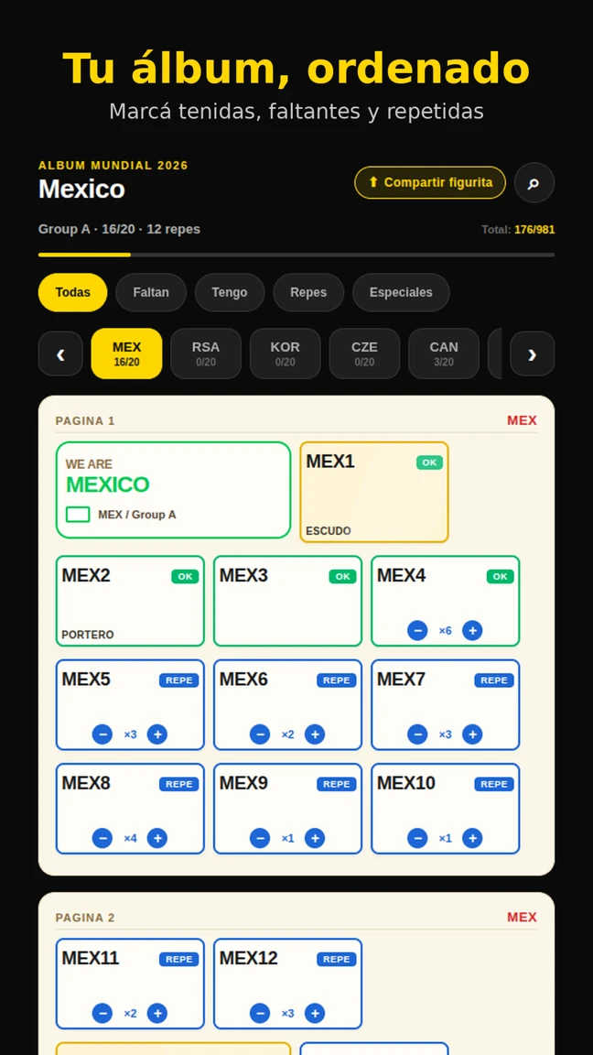Screen dimensions: 593x1055
Task: Decrease MEX12 repeats with minus
Action: click(x=260, y=1013)
